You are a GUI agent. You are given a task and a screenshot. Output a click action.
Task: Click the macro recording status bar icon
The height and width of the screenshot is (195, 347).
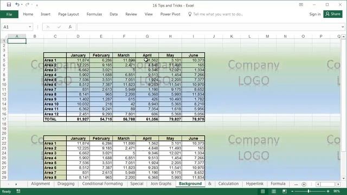(x=18, y=191)
